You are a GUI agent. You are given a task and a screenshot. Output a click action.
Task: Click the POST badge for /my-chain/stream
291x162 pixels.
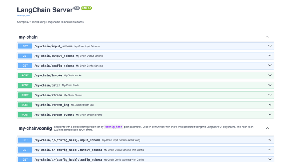[x=25, y=95]
